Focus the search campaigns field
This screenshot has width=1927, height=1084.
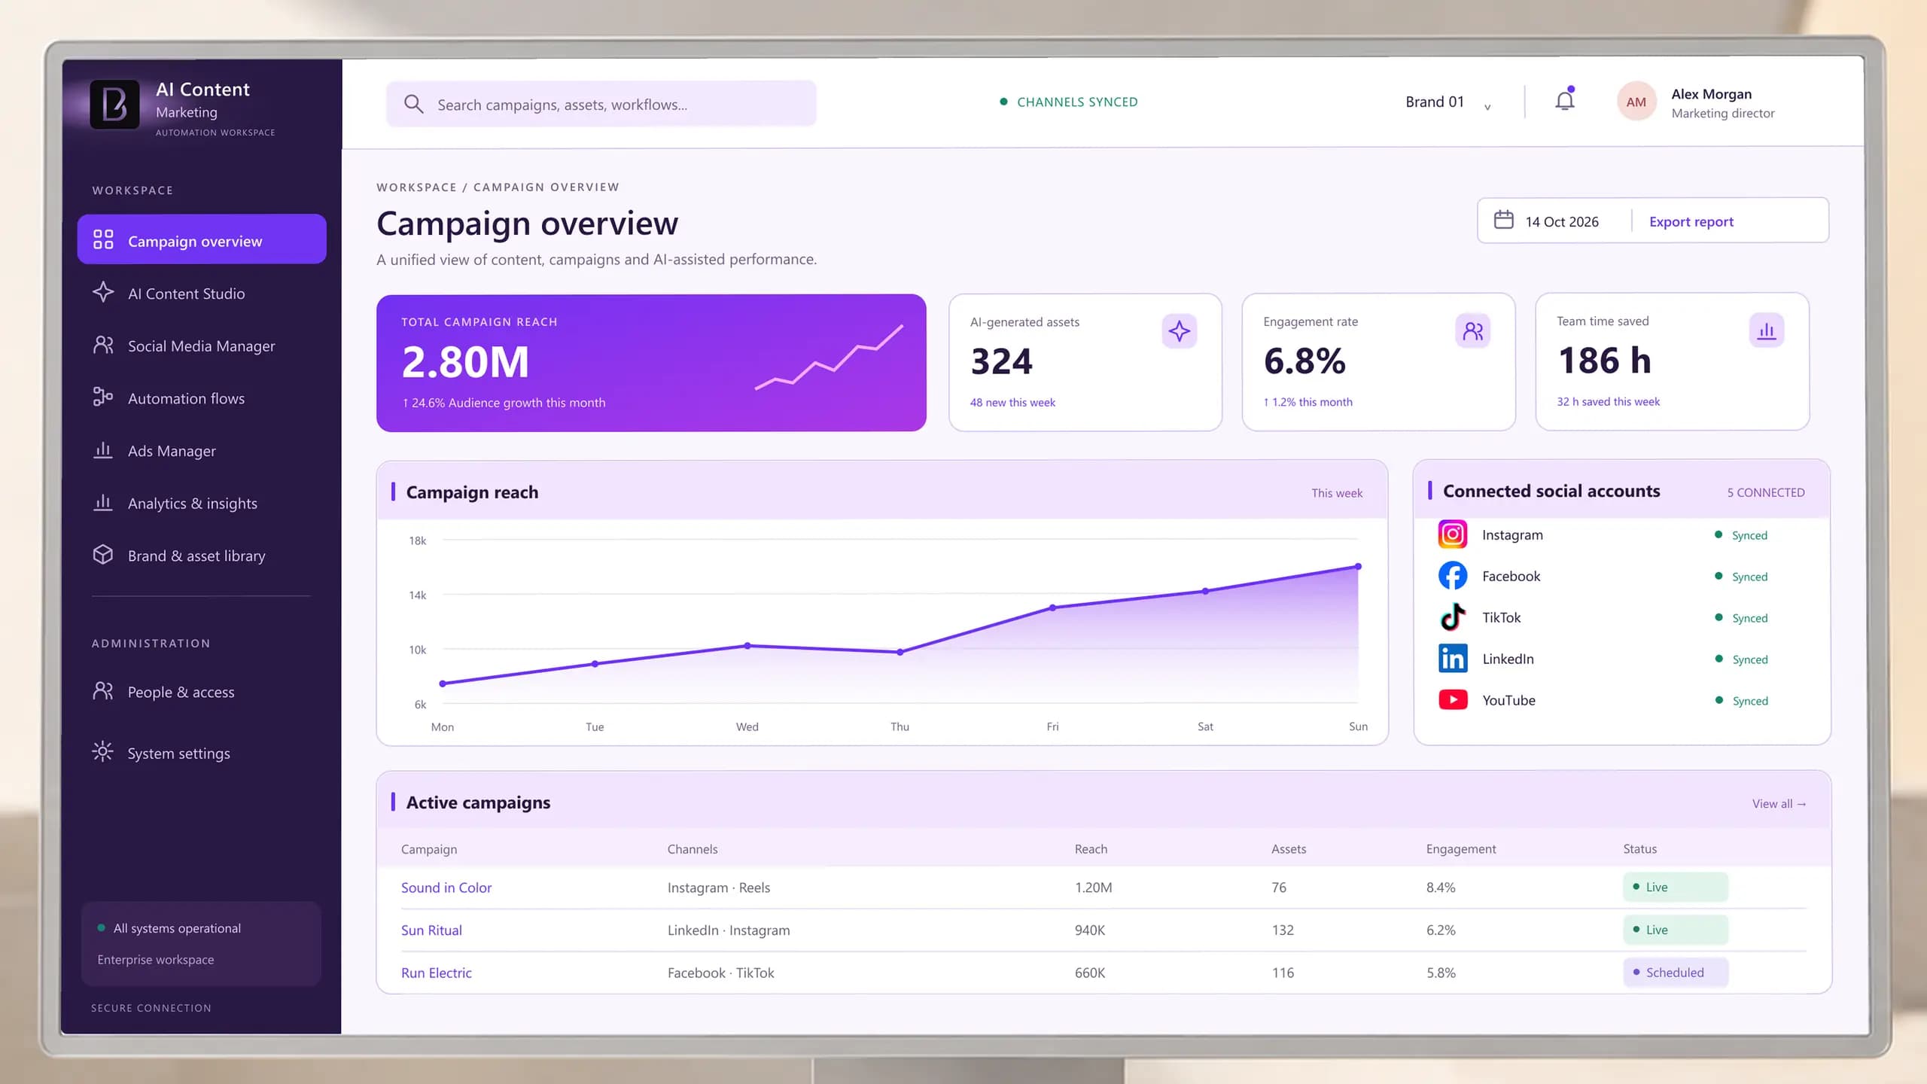[601, 104]
